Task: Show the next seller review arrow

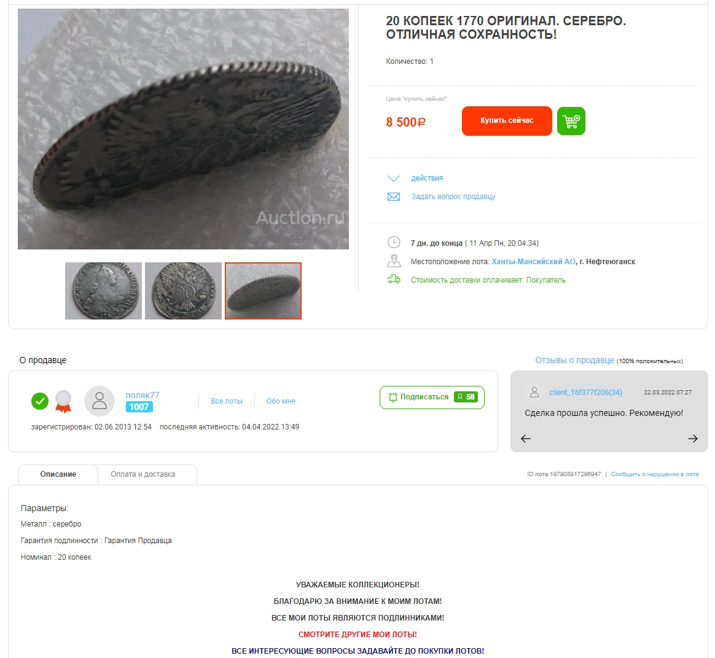Action: click(693, 439)
